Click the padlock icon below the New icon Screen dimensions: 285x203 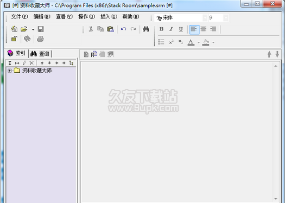[14, 39]
